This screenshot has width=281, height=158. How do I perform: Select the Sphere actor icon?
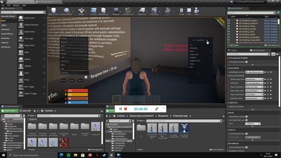tap(21, 59)
